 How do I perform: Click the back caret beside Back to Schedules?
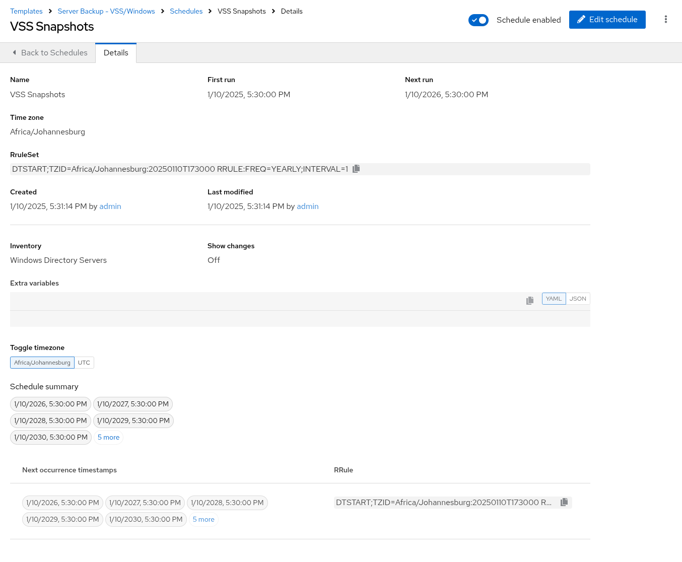click(x=14, y=52)
